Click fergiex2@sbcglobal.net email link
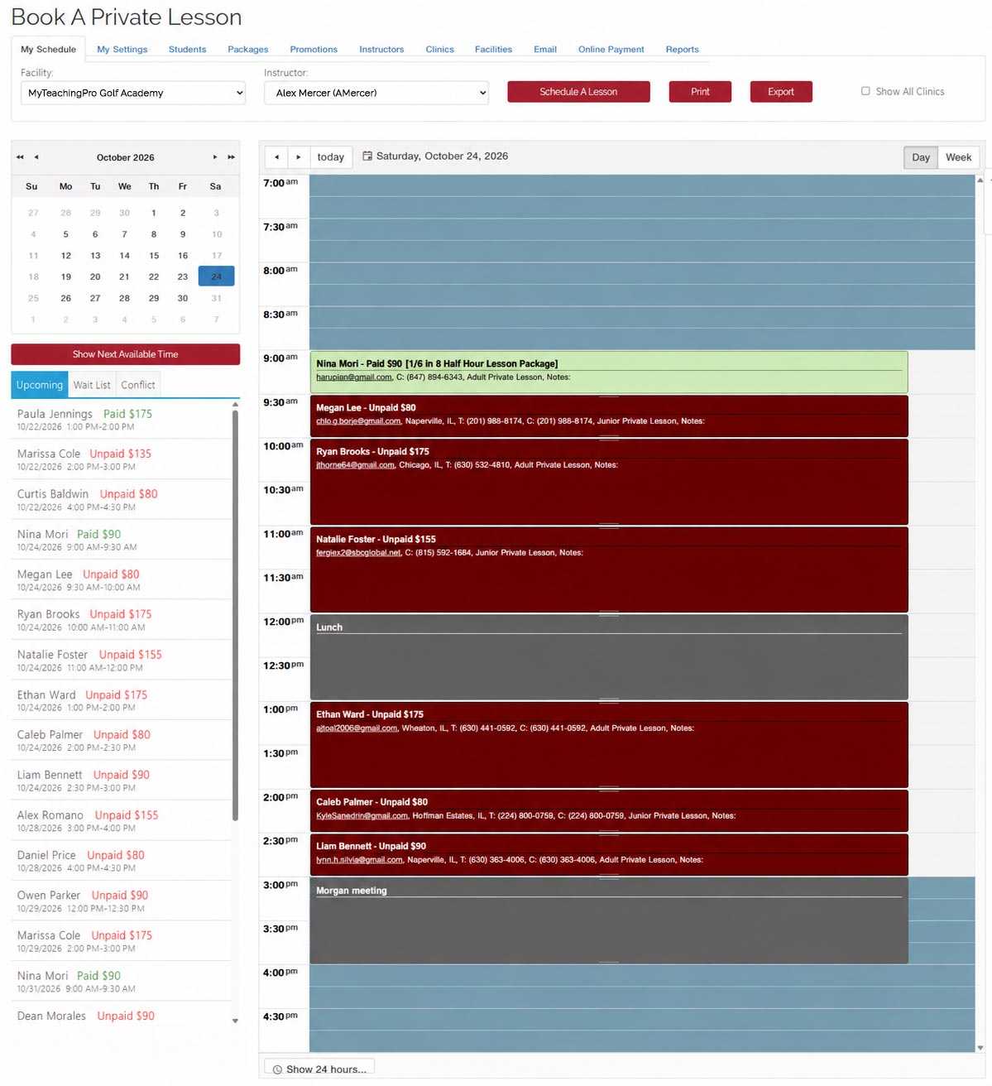Screen dimensions: 992x1086 coord(358,553)
